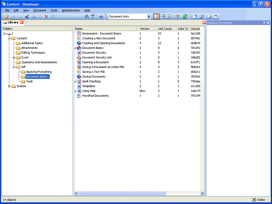The image size is (272, 204).
Task: Click the WordPad Documents question icon
Action: coord(79,96)
